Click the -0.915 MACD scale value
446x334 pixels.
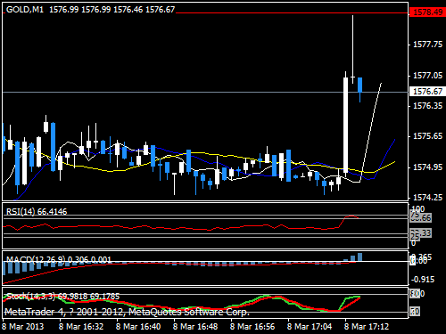point(423,280)
